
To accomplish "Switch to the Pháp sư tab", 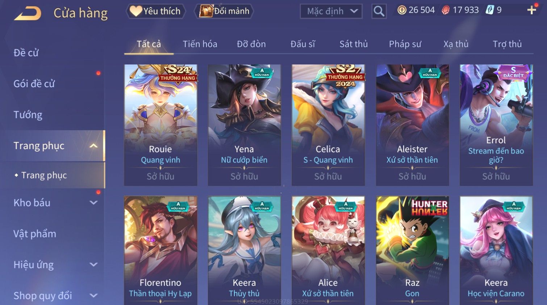I will point(405,44).
